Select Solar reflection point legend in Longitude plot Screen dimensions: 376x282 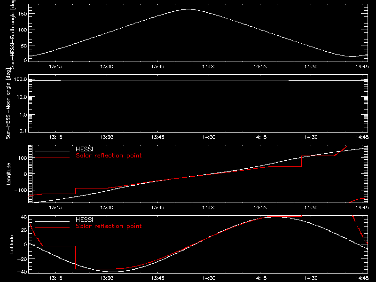[x=109, y=156]
